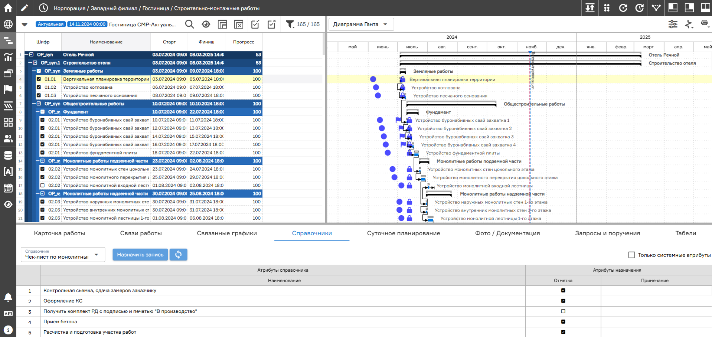Open the flag icon in left sidebar
The height and width of the screenshot is (337, 712).
click(8, 89)
